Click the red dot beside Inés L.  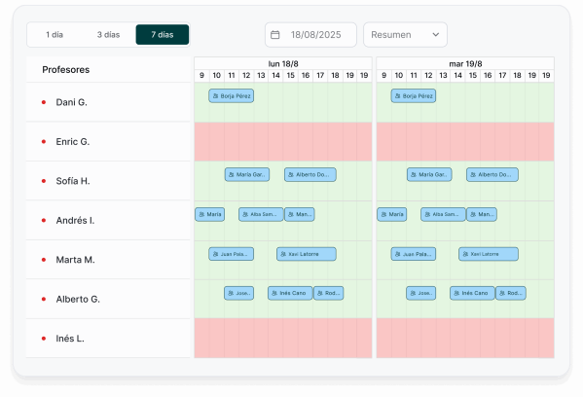click(x=44, y=339)
